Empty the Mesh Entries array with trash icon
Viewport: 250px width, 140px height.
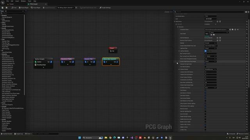click(220, 21)
